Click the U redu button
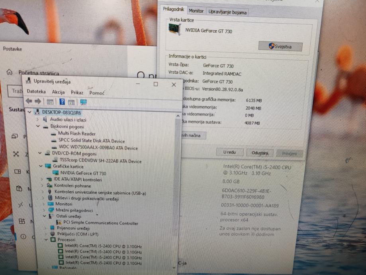The image size is (366, 275). [x=229, y=152]
